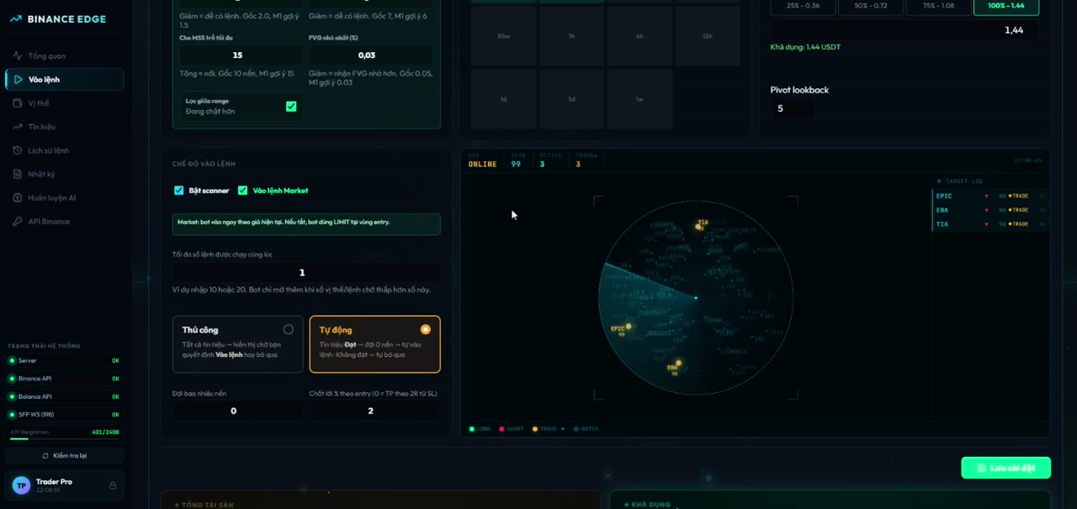
Task: Select the EPIC row in Target Log
Action: click(x=989, y=196)
